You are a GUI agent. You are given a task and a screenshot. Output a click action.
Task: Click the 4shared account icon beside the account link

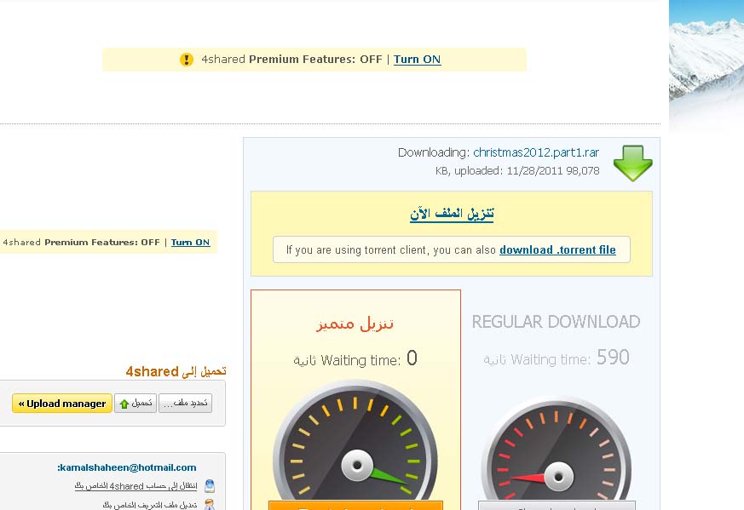pyautogui.click(x=209, y=486)
